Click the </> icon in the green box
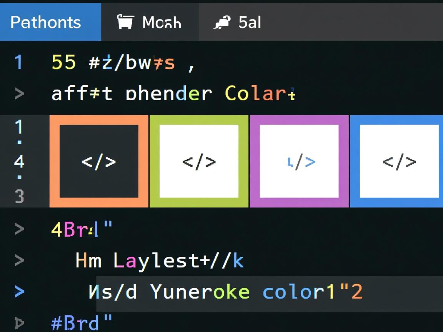 pos(199,161)
